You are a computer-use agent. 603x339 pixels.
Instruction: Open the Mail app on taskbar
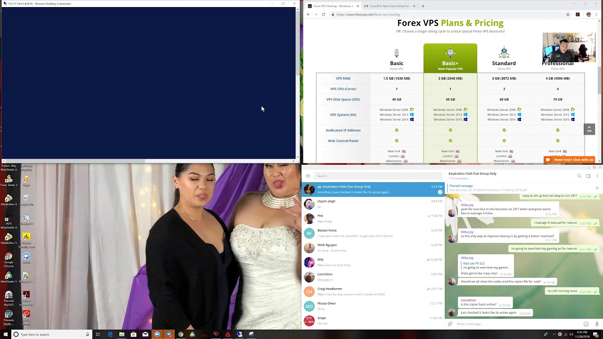click(145, 334)
